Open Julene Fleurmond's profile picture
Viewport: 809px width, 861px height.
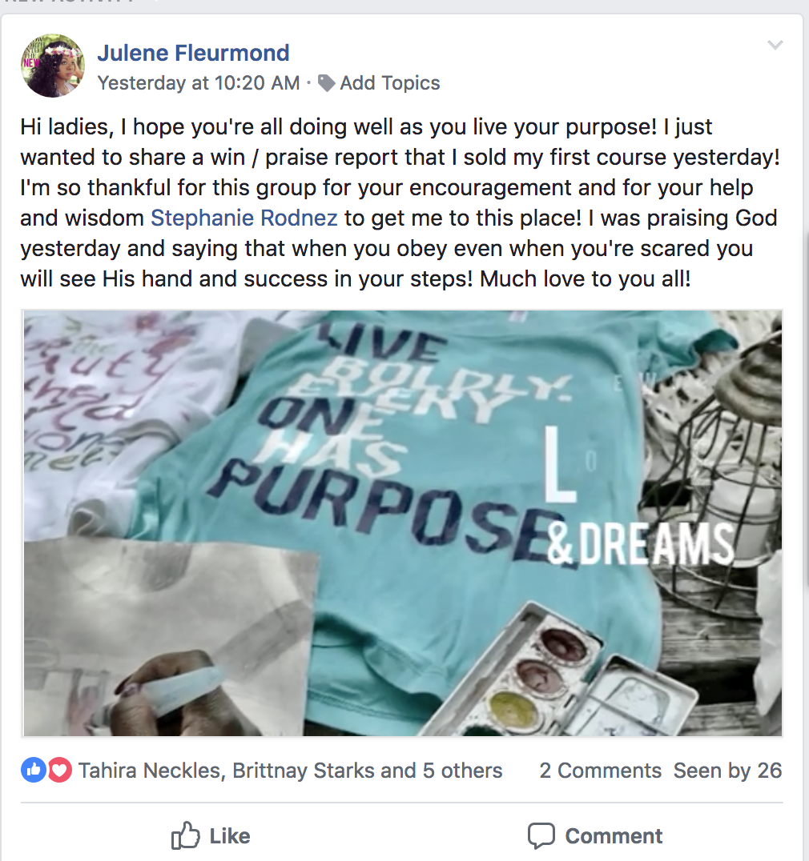coord(53,66)
